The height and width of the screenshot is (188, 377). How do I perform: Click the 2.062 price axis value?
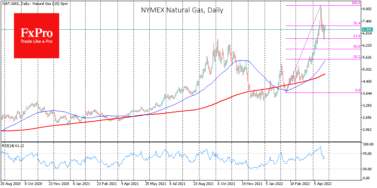[367, 130]
